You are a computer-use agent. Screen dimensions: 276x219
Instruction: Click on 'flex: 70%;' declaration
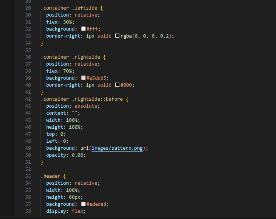(x=60, y=71)
